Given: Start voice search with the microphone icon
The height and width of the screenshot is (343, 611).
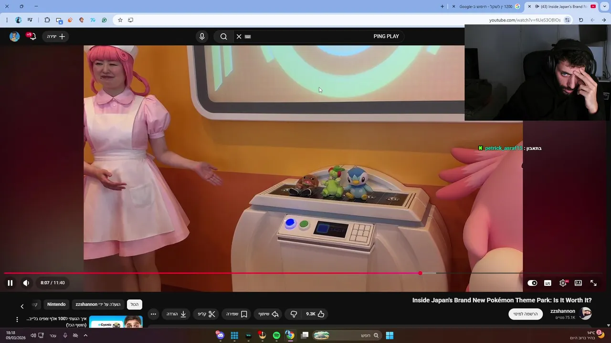Looking at the screenshot, I should tap(202, 37).
